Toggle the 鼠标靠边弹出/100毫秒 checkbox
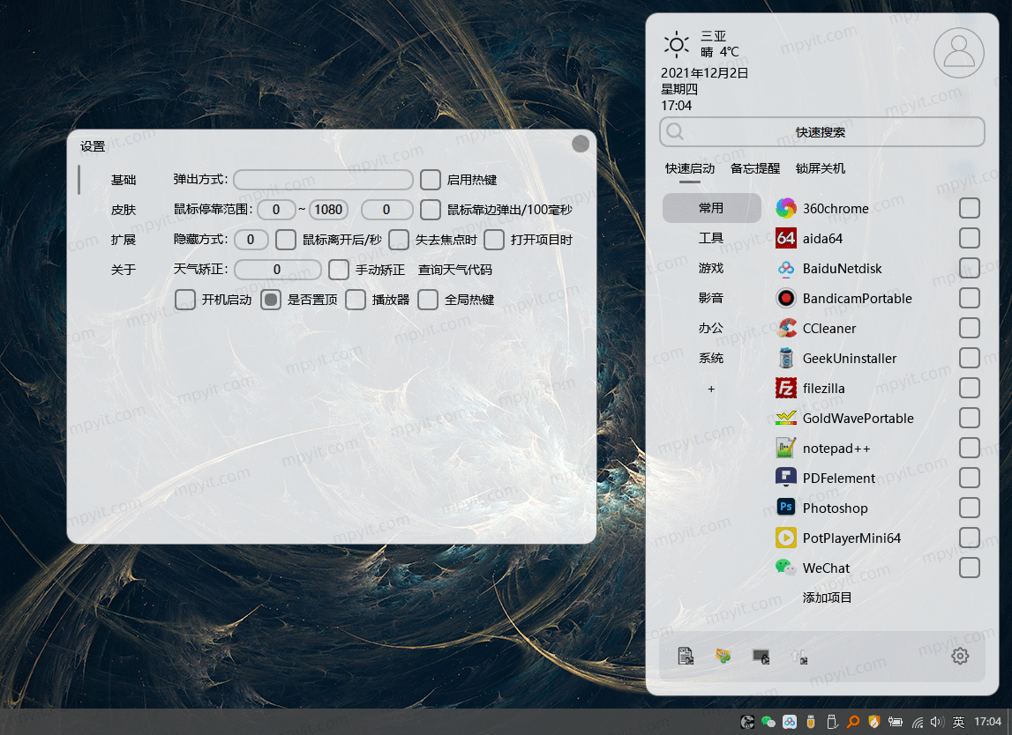This screenshot has width=1012, height=735. [431, 210]
